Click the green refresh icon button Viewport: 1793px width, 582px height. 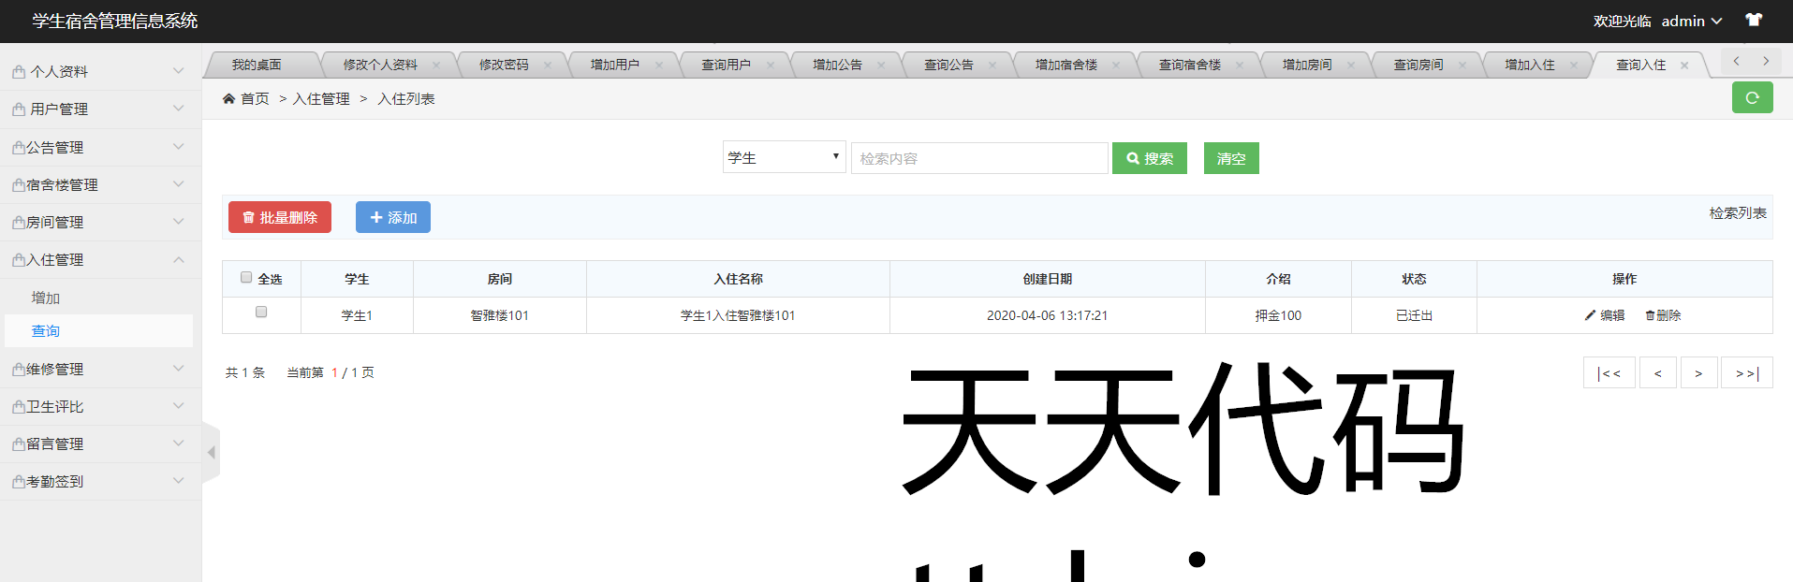(1752, 97)
